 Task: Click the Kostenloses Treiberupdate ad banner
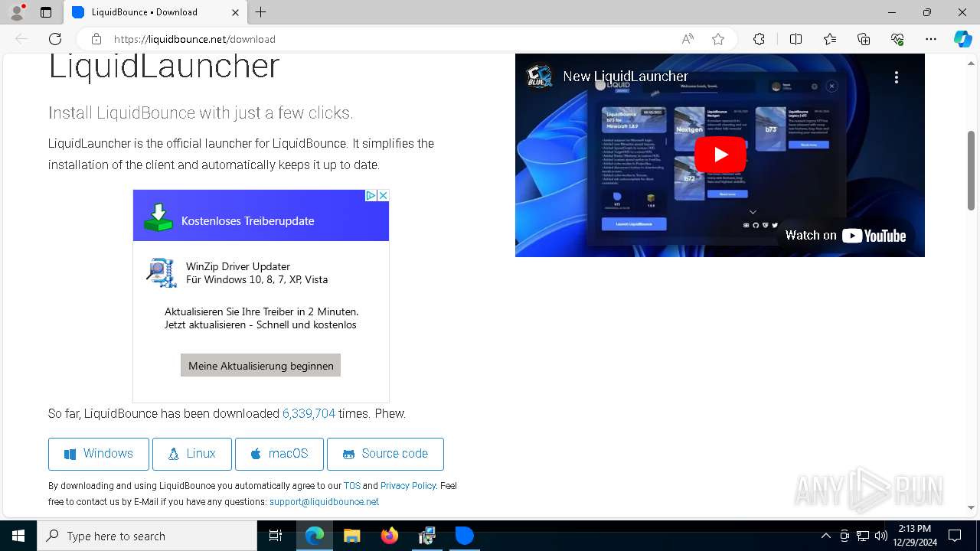[x=261, y=221]
